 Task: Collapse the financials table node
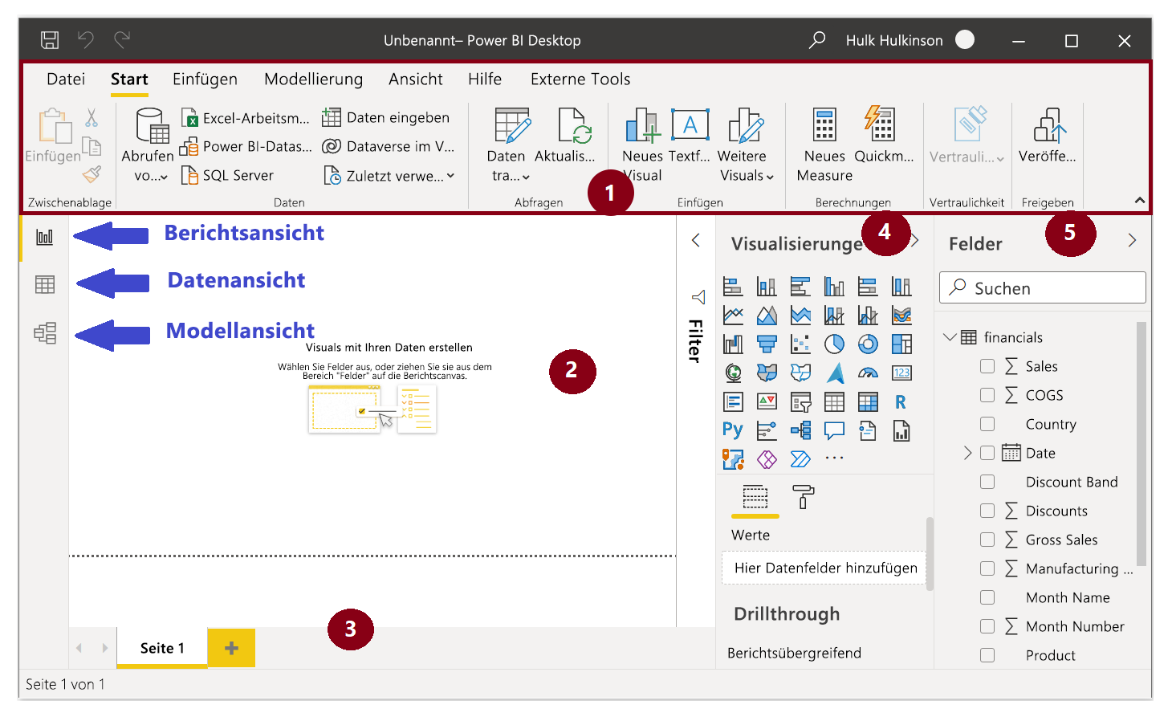950,337
